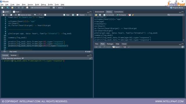Open the File menu
Screen dimensions: 186x104
(x=2, y=5)
